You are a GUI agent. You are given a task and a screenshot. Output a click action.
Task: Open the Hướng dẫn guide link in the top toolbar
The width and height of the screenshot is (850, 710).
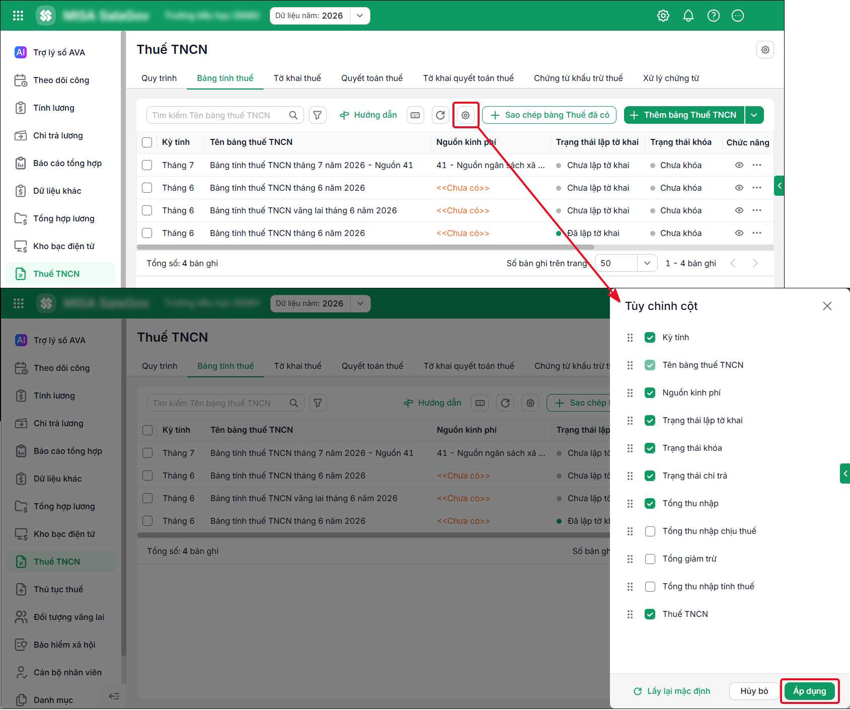pos(368,115)
